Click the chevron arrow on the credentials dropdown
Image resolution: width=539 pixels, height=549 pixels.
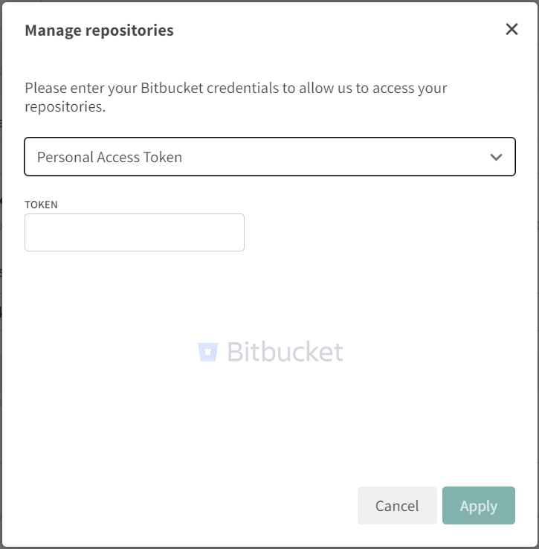point(497,157)
